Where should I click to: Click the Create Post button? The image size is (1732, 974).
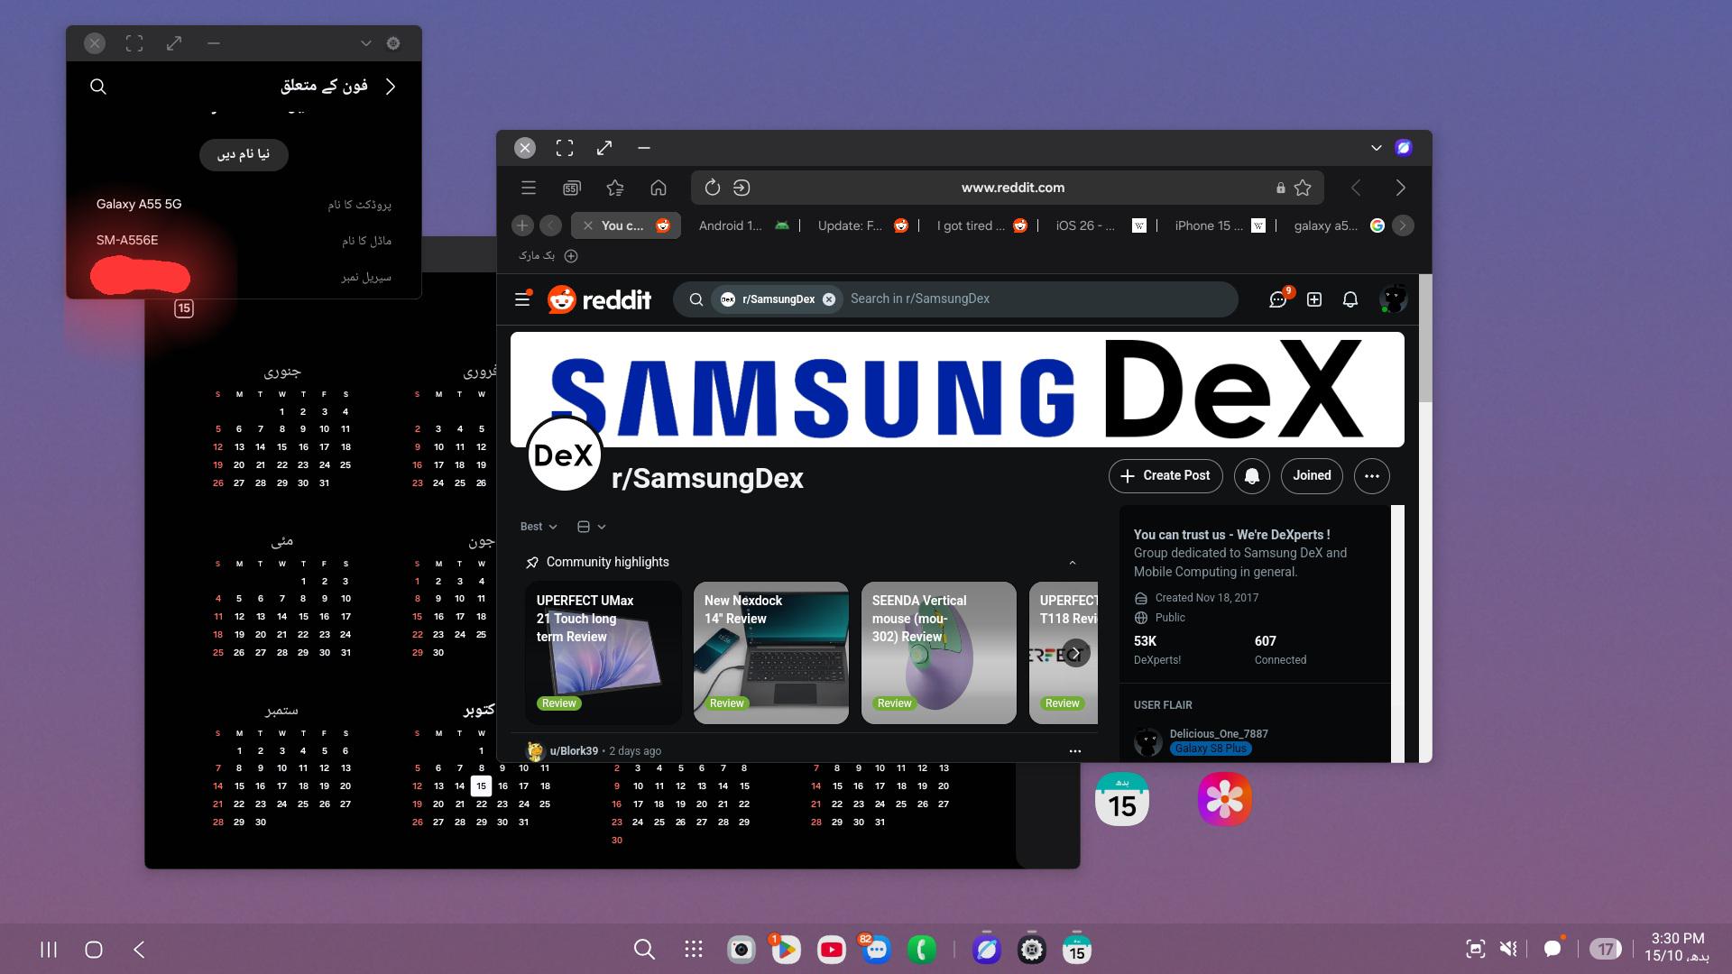[1165, 475]
